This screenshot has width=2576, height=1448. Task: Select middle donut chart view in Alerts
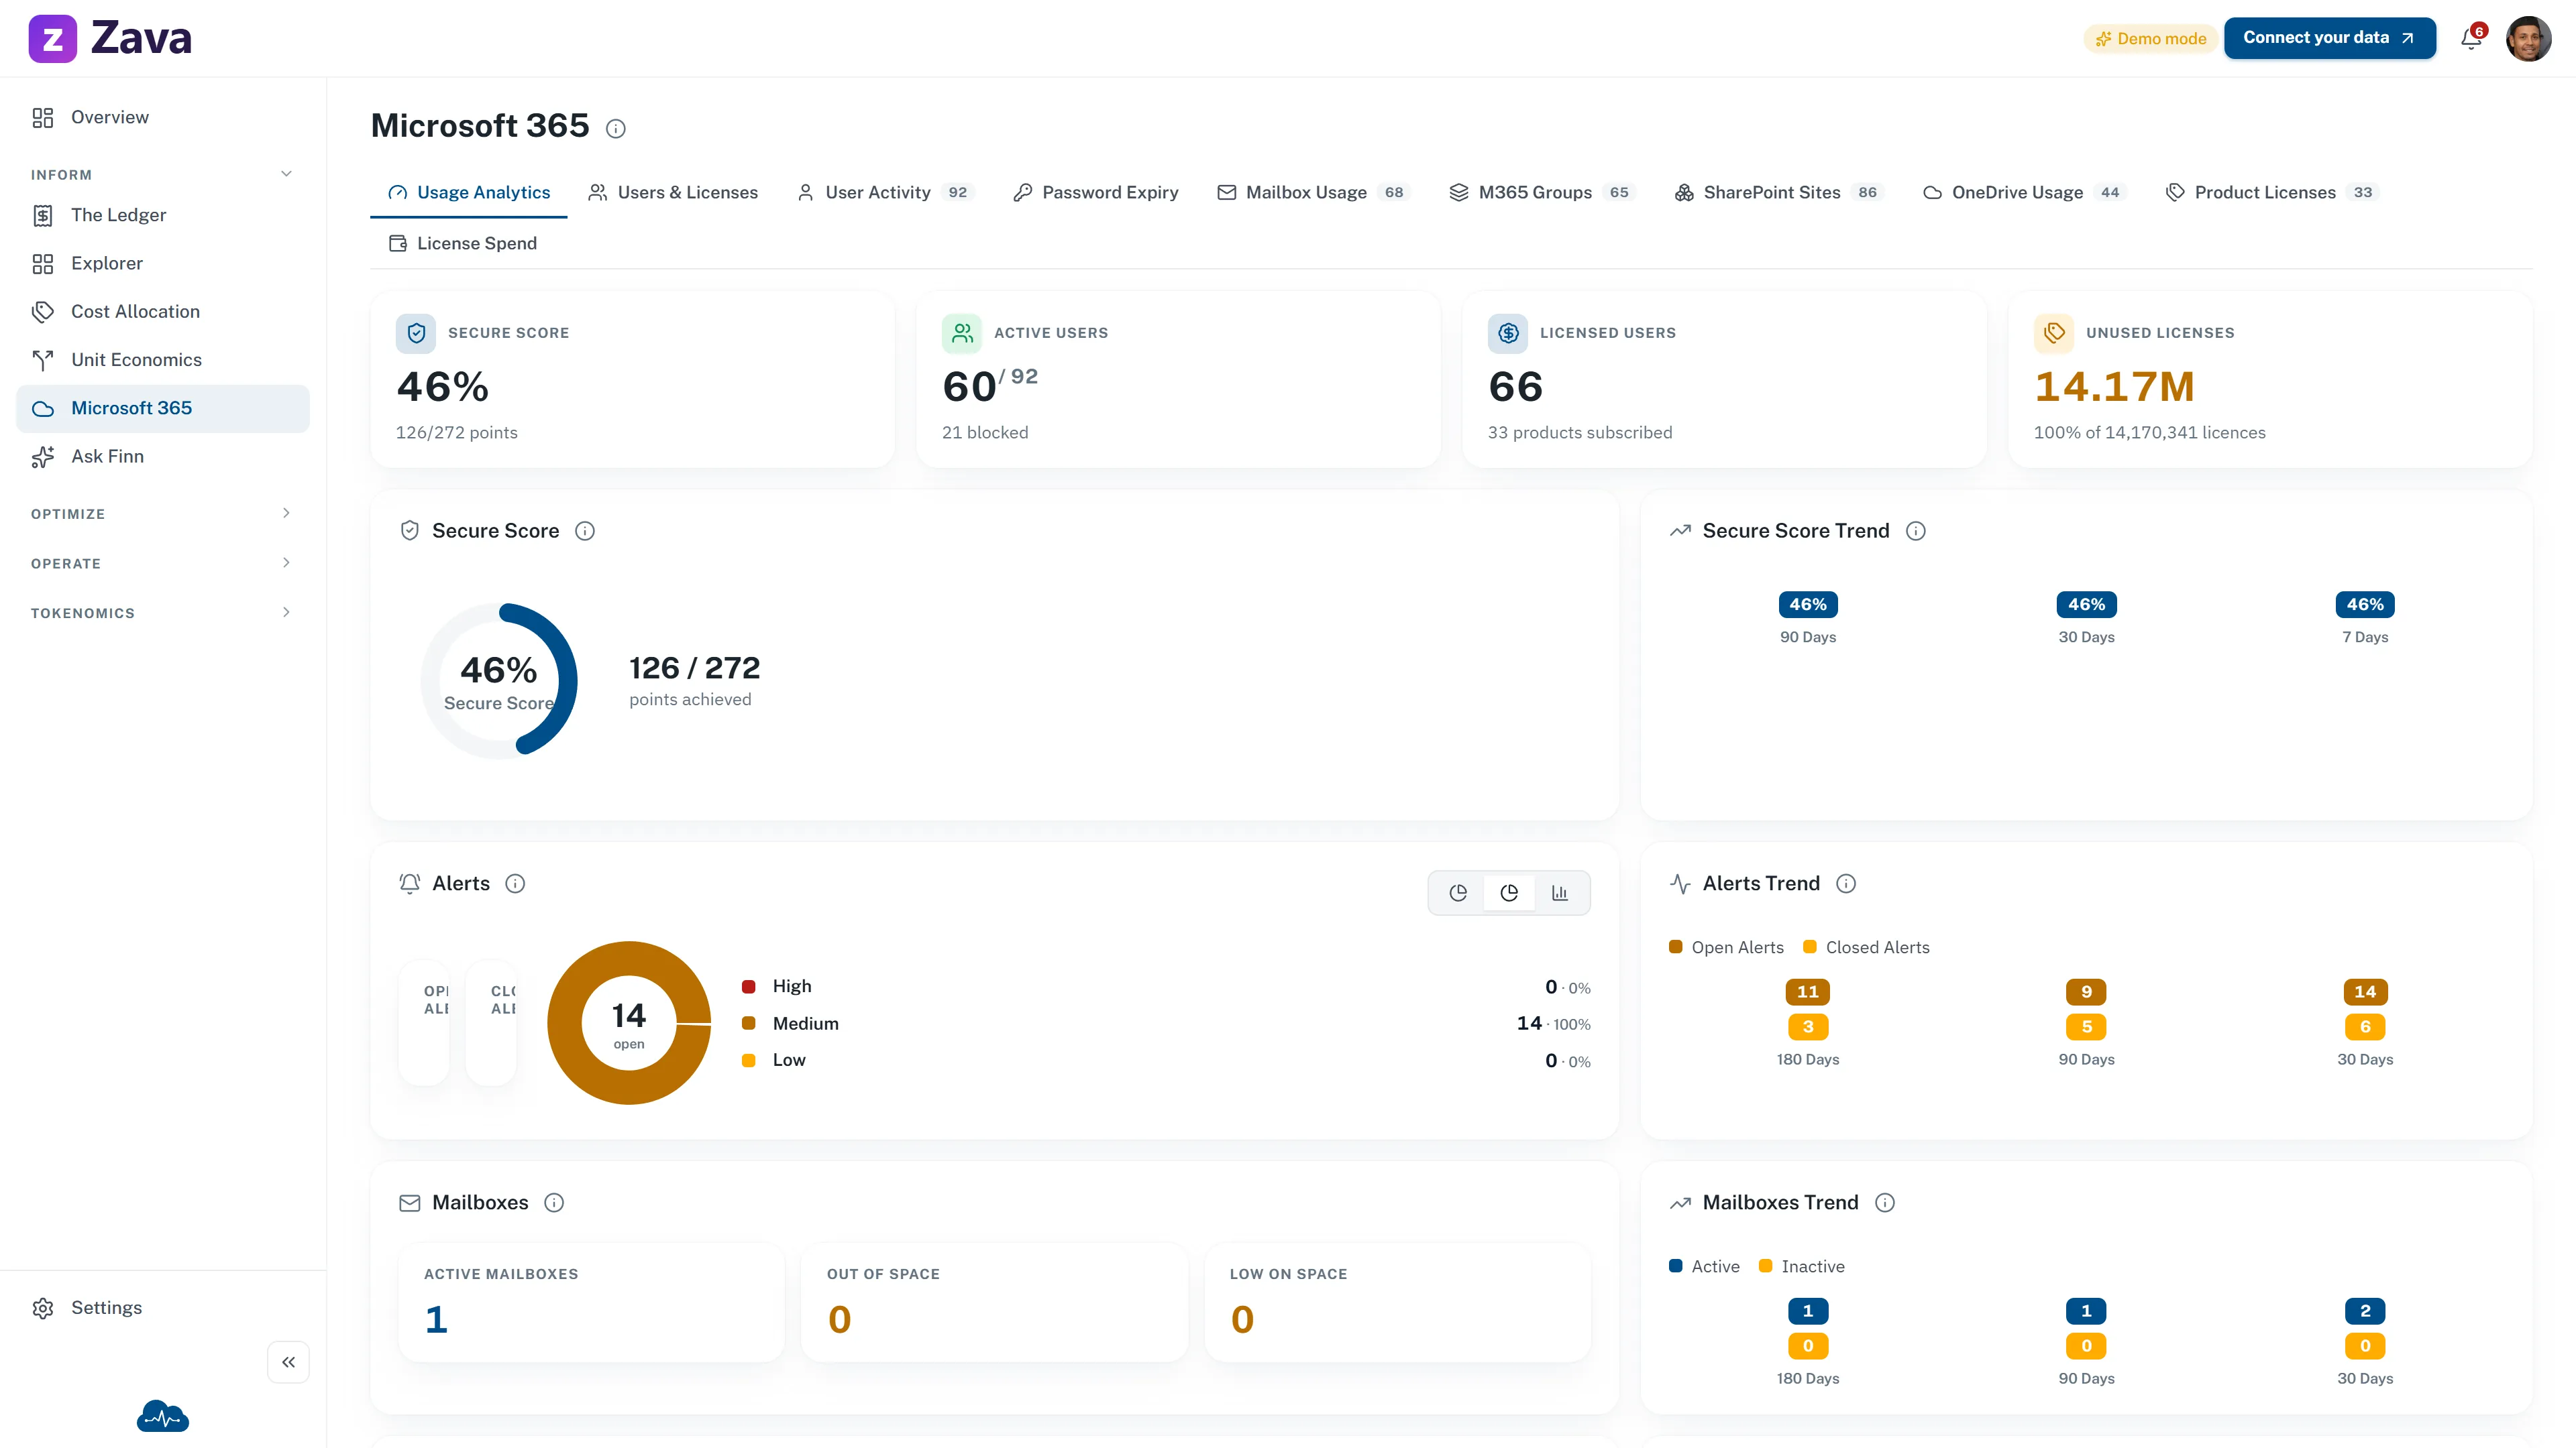coord(1509,894)
